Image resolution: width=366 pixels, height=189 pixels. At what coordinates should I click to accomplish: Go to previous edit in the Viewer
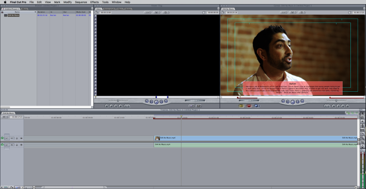[147, 101]
